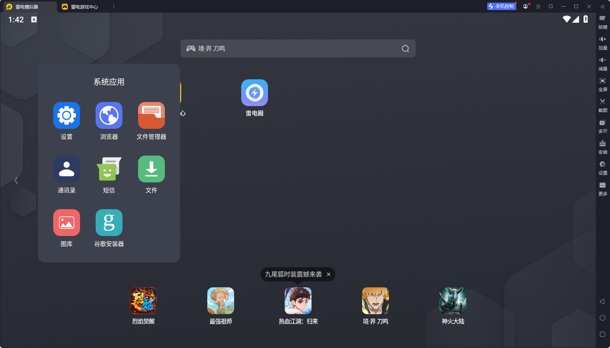Open 按键 keyboard mapping in sidebar

pyautogui.click(x=603, y=22)
